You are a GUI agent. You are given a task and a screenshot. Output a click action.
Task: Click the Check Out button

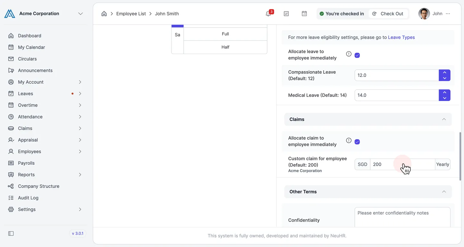click(x=388, y=14)
